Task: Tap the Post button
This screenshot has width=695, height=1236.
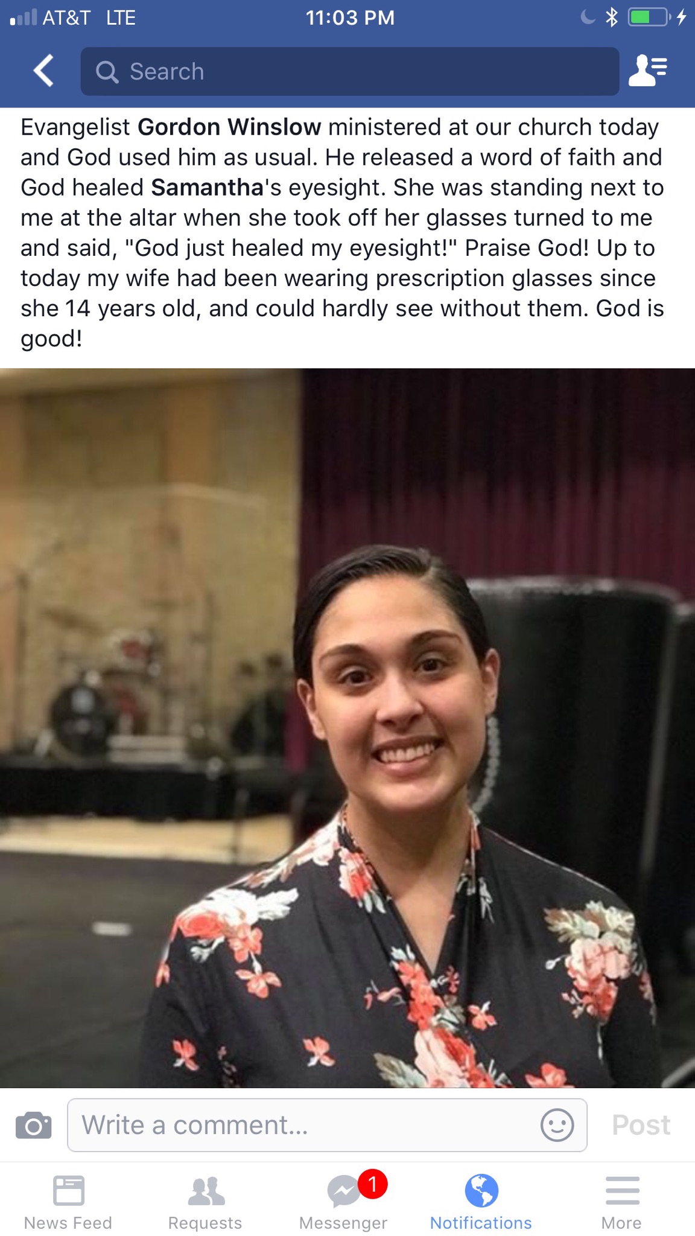Action: pos(641,1125)
